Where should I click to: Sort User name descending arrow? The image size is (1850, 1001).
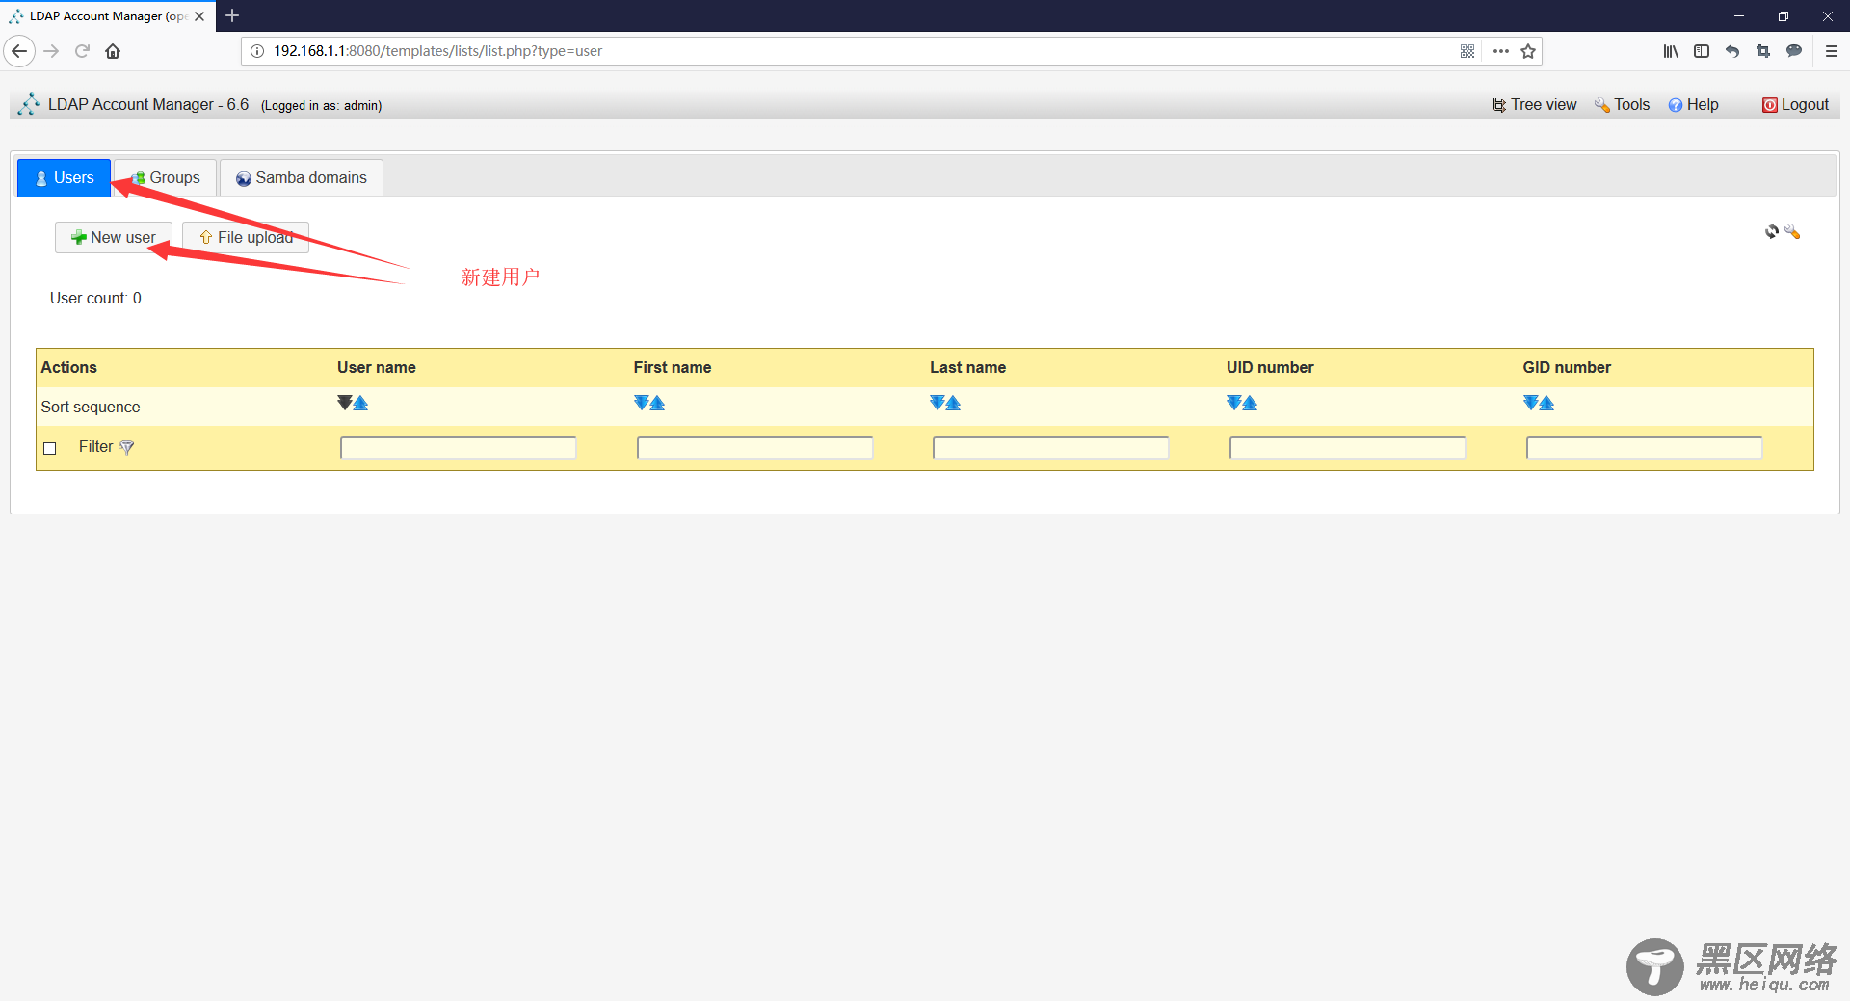coord(345,403)
